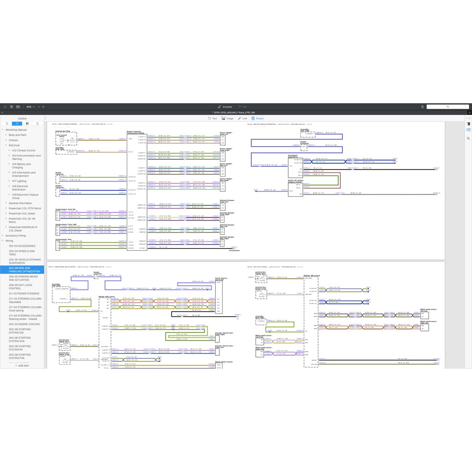Collapse the Electrical outline section
The height and width of the screenshot is (472, 472).
click(6, 145)
